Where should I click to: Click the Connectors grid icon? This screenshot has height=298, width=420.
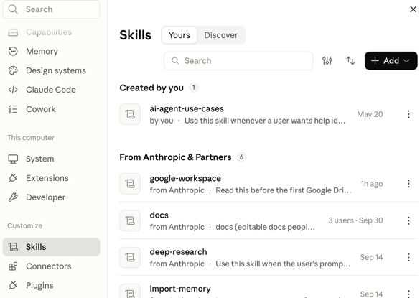[13, 266]
